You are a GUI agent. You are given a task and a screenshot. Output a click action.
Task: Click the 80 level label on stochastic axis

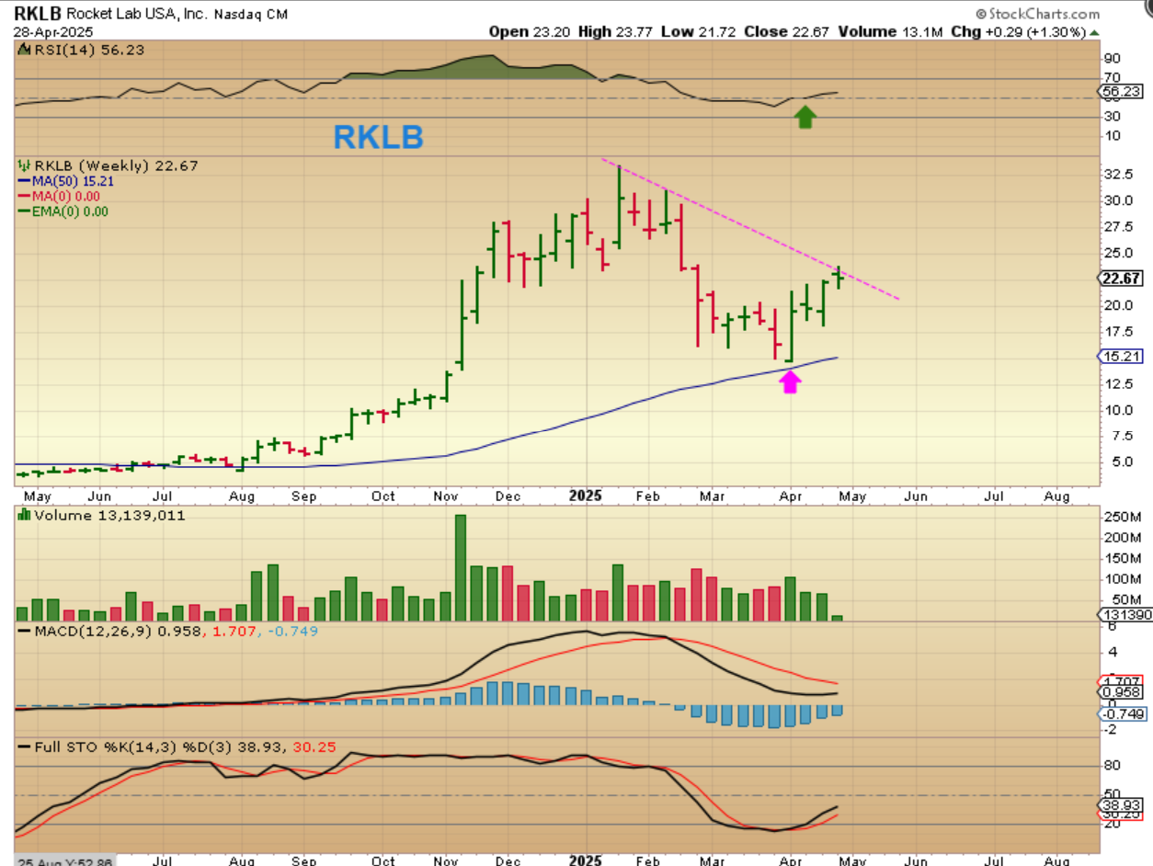(x=1112, y=765)
